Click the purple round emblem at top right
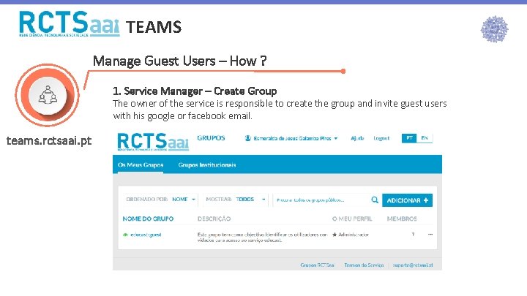The image size is (527, 296). point(494,29)
